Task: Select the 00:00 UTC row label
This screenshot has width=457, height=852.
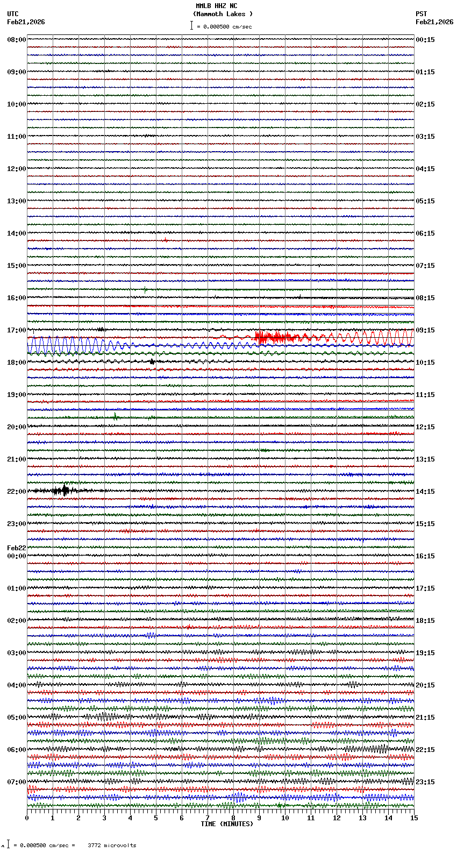Action: coord(17,556)
